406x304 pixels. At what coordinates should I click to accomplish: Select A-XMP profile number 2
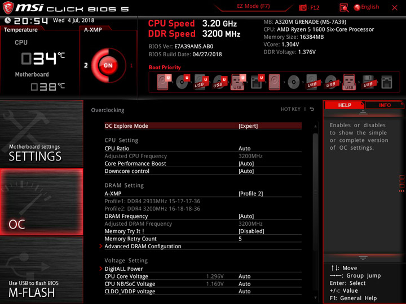coord(86,65)
